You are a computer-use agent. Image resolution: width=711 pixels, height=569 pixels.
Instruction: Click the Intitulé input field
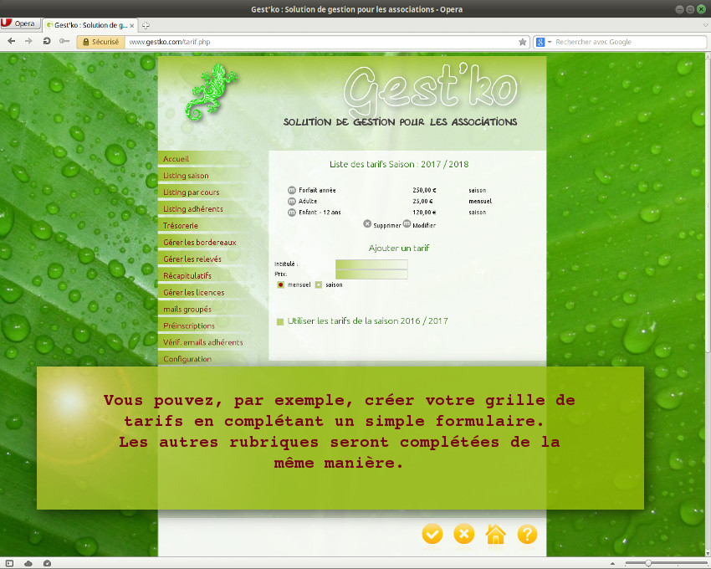pyautogui.click(x=371, y=264)
